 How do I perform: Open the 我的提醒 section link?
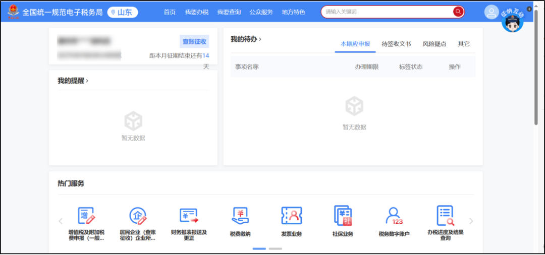pyautogui.click(x=73, y=81)
